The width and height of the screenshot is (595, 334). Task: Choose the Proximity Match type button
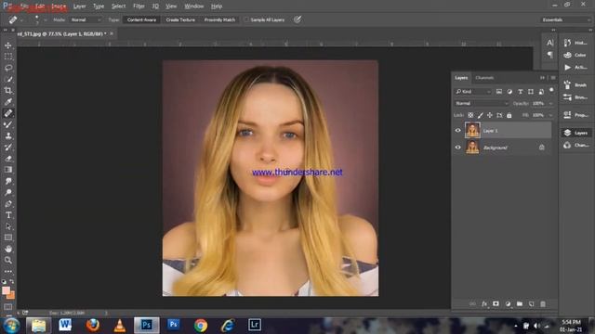219,19
